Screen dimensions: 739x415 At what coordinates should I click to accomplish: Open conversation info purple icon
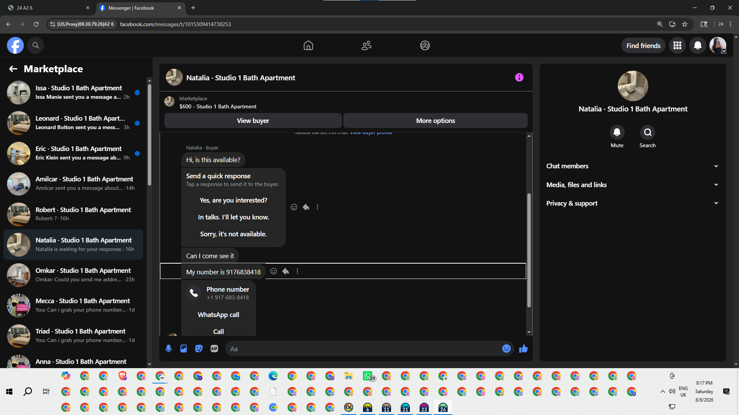[519, 77]
